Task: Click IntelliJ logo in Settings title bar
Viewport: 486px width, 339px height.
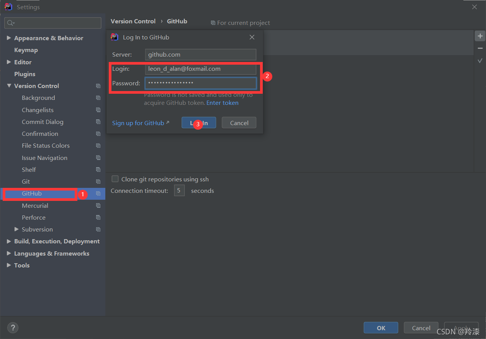Action: pos(8,7)
